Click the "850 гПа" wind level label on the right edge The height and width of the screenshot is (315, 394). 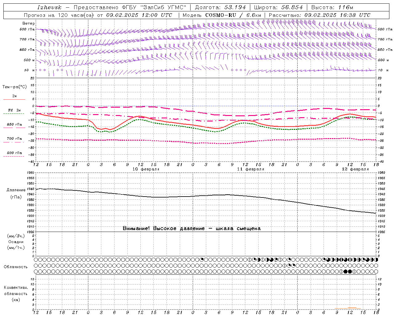(x=385, y=50)
